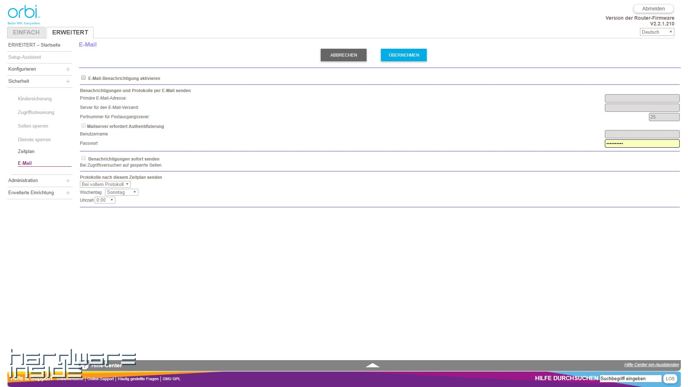The width and height of the screenshot is (688, 387).
Task: Click the Hilfe-Center question mark icon
Action: pos(85,365)
